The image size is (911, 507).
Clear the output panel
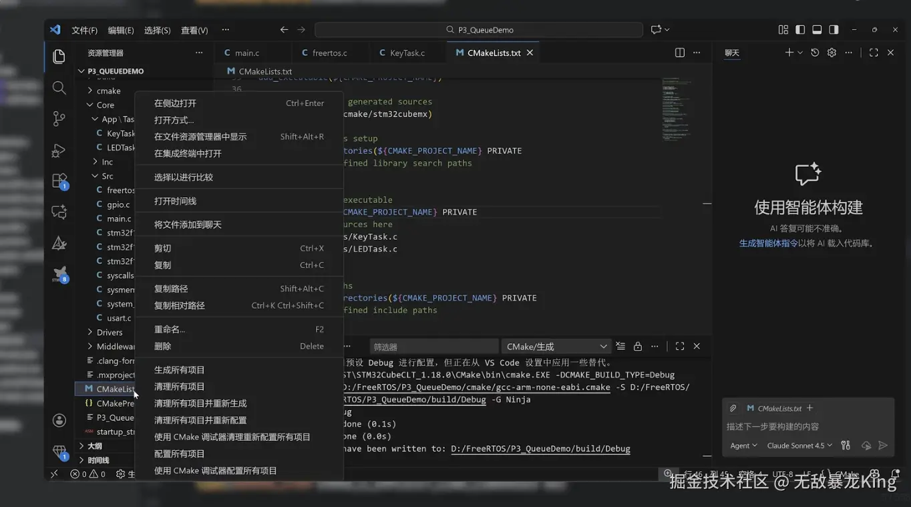tap(620, 347)
